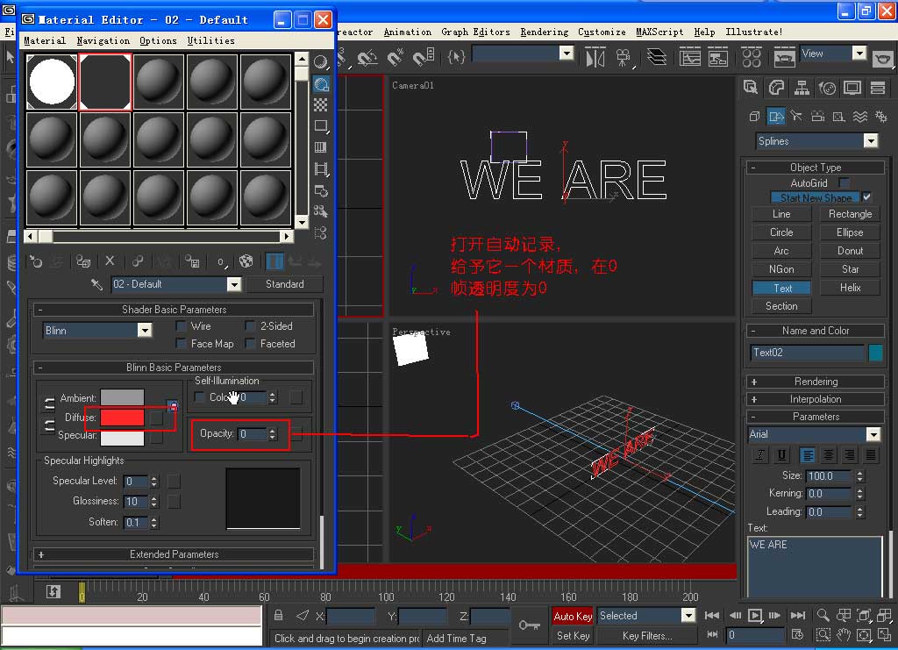The image size is (898, 650).
Task: Open the Display command panel tab
Action: [852, 87]
